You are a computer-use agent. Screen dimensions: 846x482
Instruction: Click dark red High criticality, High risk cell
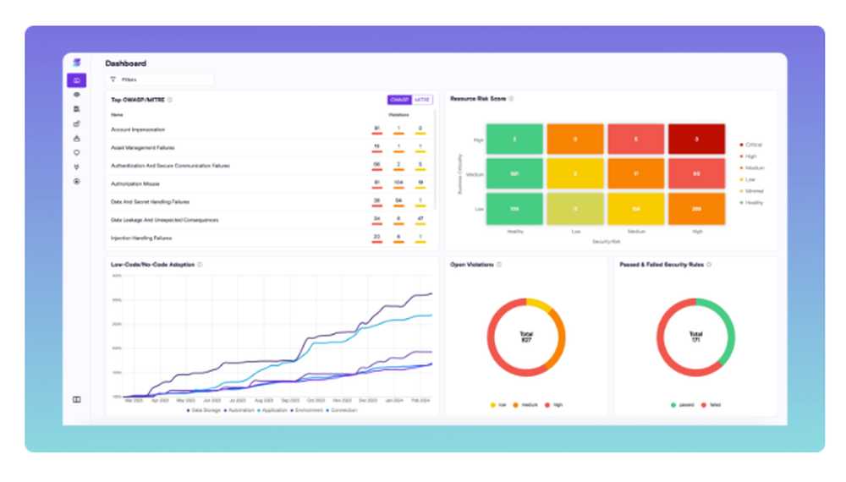[696, 139]
